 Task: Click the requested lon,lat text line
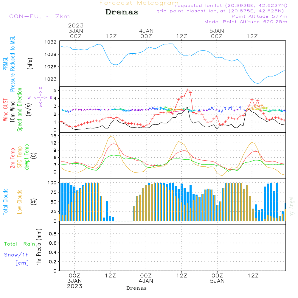231,5
